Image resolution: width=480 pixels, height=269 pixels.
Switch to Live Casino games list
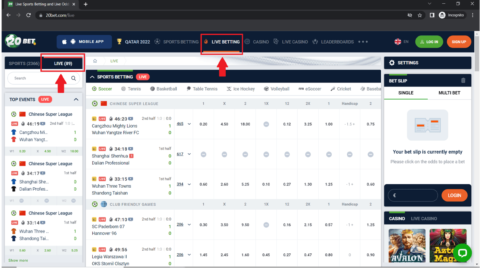pyautogui.click(x=424, y=219)
